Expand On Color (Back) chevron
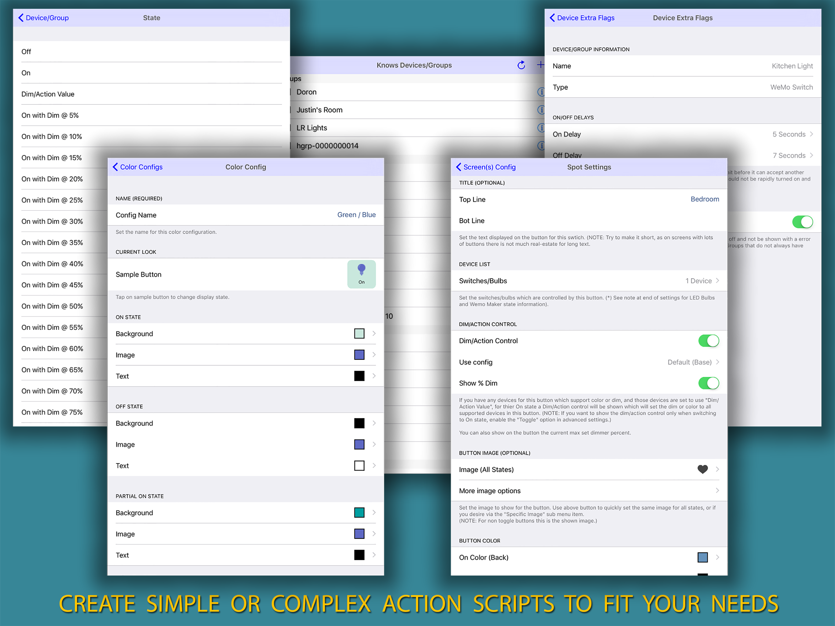 [717, 557]
